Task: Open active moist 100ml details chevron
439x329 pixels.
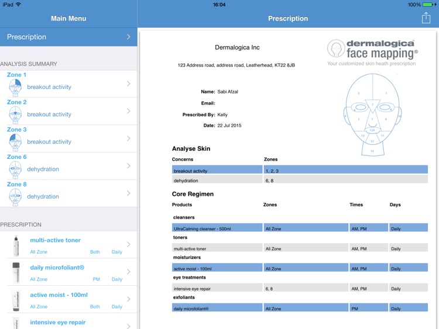Action: 129,299
